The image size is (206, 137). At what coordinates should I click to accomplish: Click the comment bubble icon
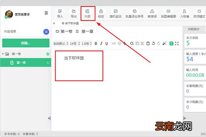pyautogui.click(x=119, y=43)
